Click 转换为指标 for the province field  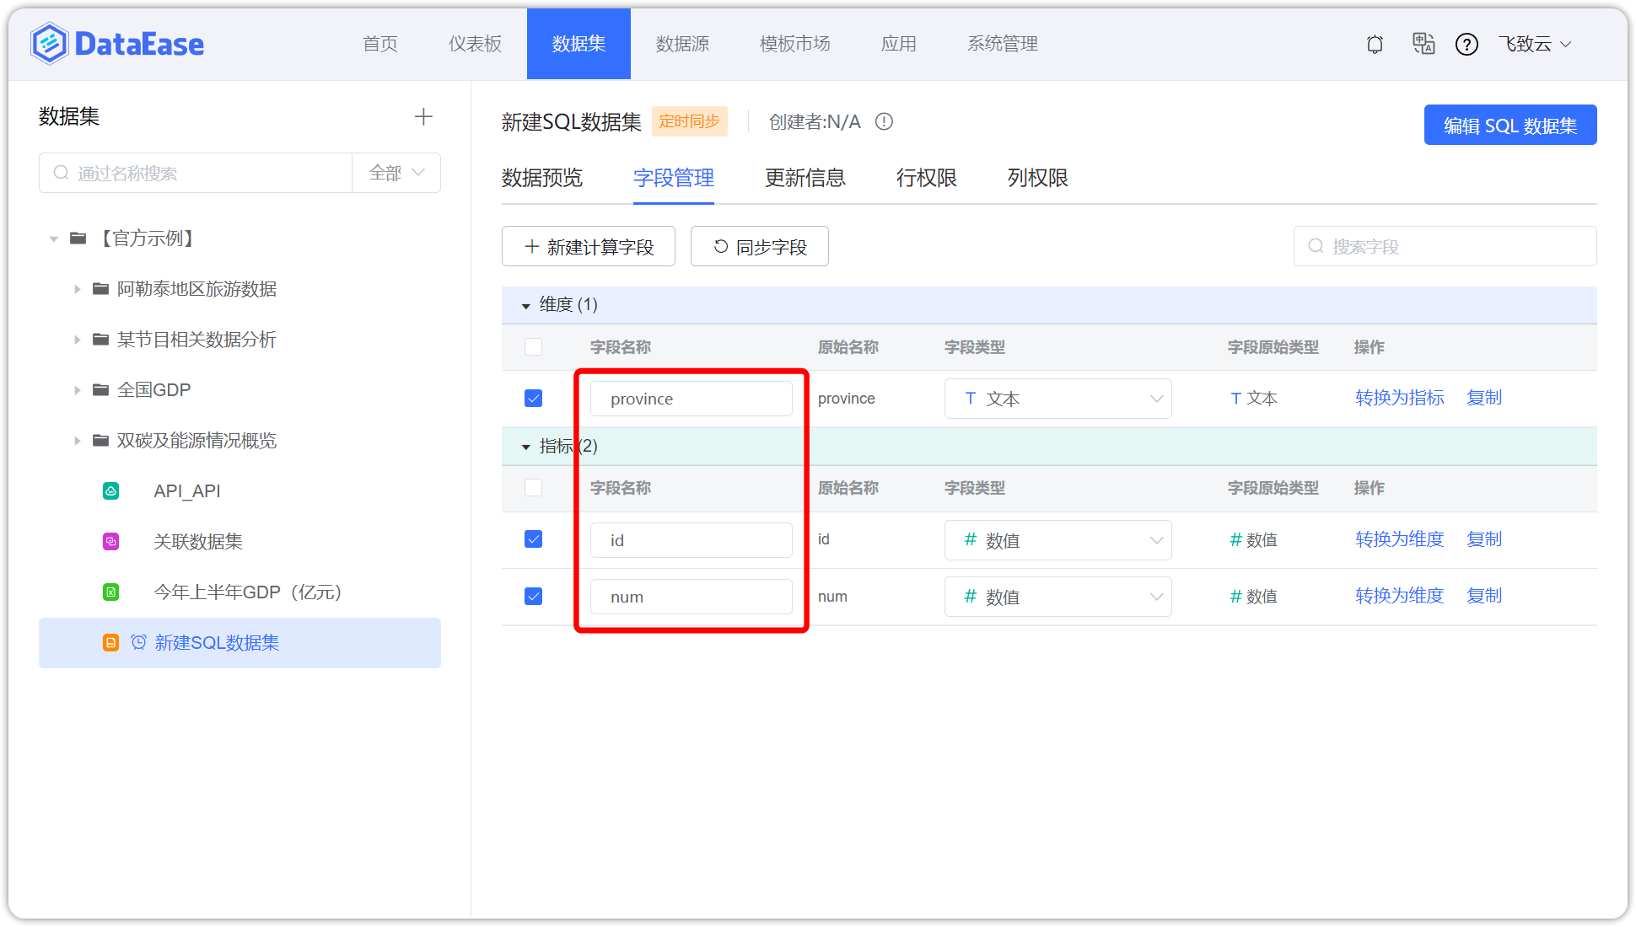click(x=1399, y=397)
